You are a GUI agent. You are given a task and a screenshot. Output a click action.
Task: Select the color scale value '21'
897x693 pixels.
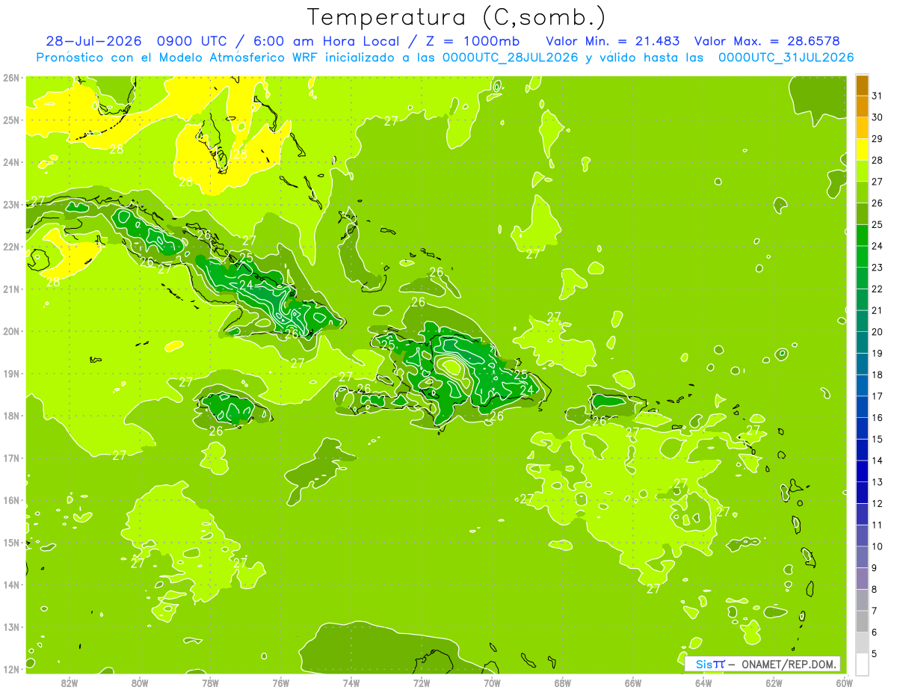878,310
